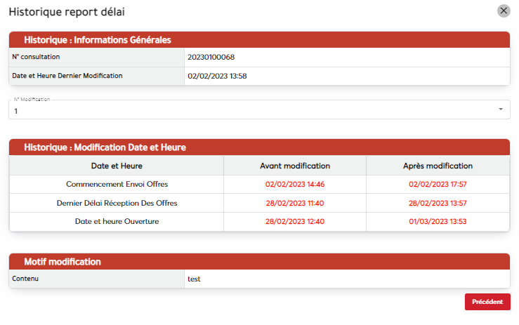519x325 pixels.
Task: Click the after value 28/02/2023 13:57
Action: point(438,203)
